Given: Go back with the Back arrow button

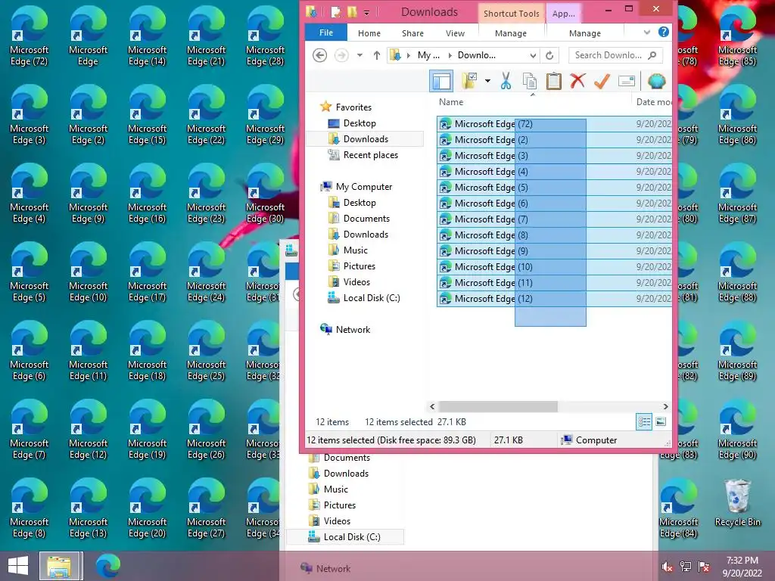Looking at the screenshot, I should [320, 55].
